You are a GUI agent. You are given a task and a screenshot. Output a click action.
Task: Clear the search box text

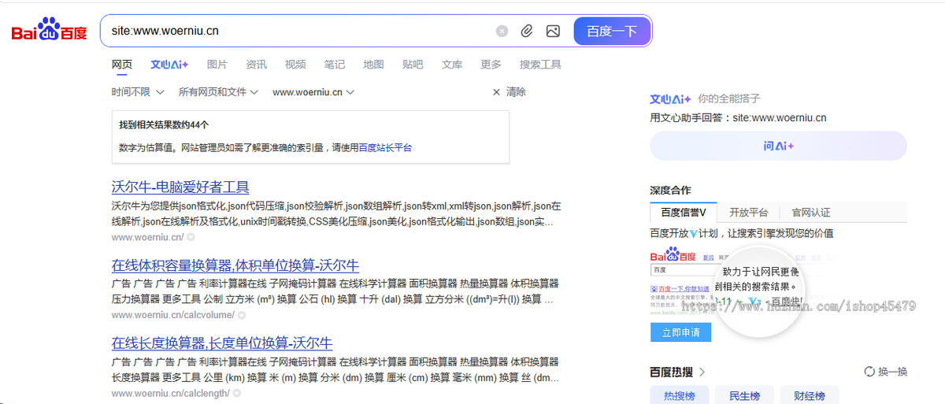(x=502, y=32)
